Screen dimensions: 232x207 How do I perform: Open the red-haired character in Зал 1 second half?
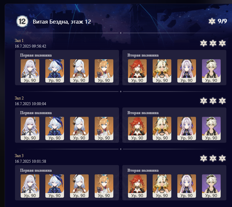click(137, 71)
